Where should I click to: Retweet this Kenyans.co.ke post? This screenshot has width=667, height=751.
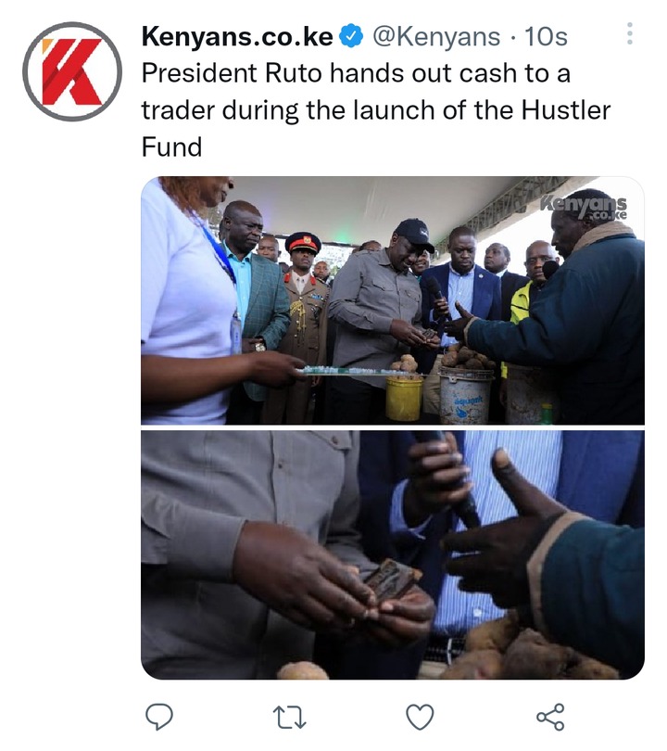click(x=289, y=717)
